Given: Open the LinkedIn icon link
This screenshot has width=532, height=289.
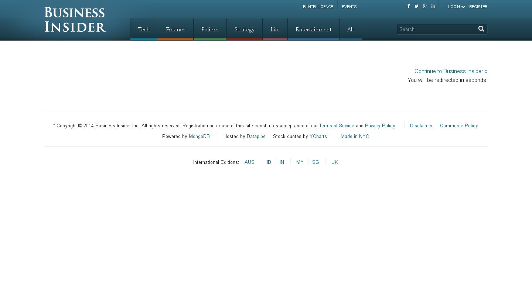Looking at the screenshot, I should [x=433, y=6].
